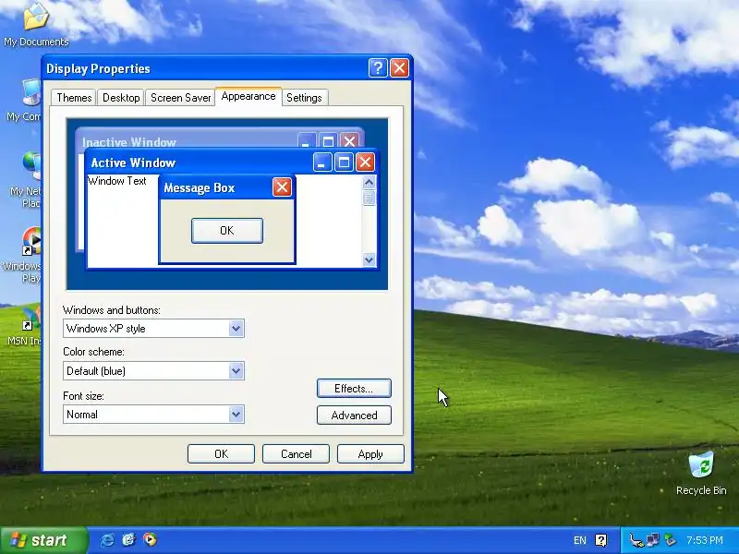Screen dimensions: 739x554
Task: Open My Network Places desktop icon
Action: tap(26, 180)
